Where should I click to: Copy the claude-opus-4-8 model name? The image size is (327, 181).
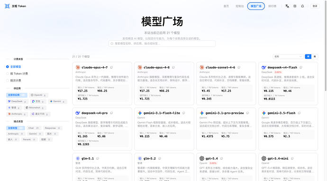(x=173, y=67)
